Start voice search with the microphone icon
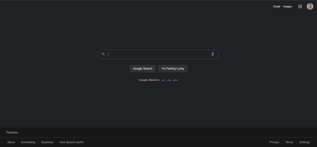Viewport: 317px width, 147px height. click(213, 54)
